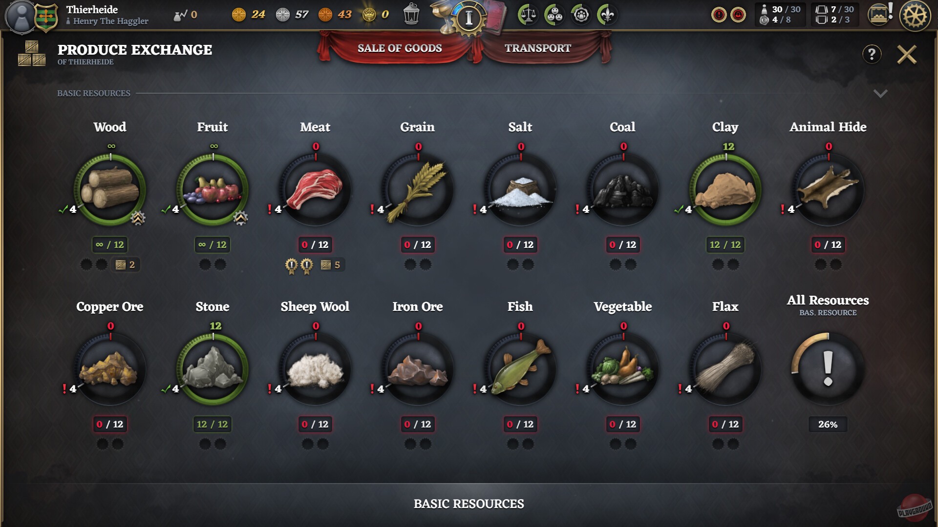Toggle the Fruit upgrade chevron badge
The image size is (938, 527).
(240, 218)
